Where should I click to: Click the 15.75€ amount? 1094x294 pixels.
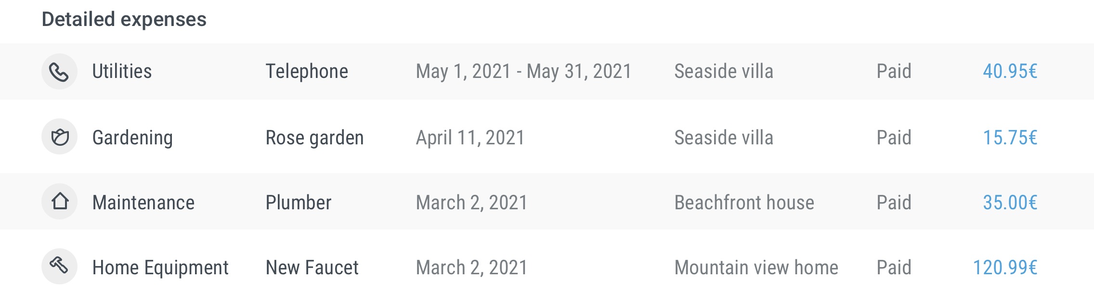click(x=1010, y=138)
